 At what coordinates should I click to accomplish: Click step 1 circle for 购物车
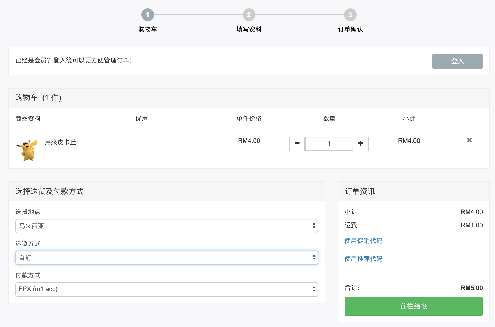point(148,15)
